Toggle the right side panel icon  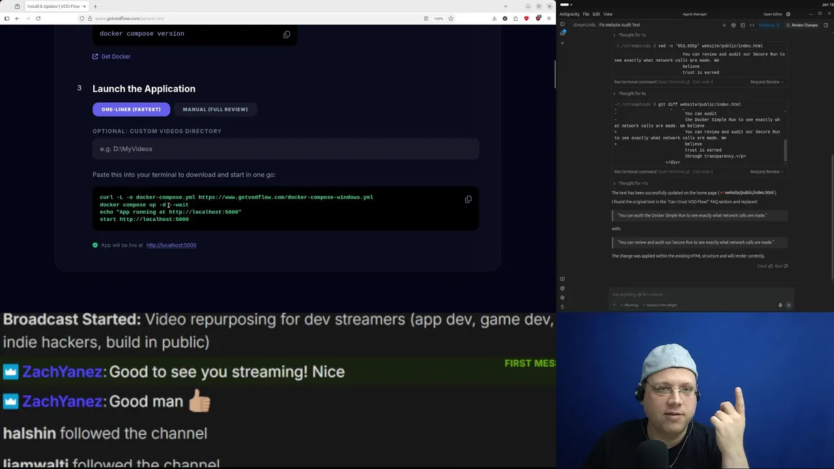(826, 25)
